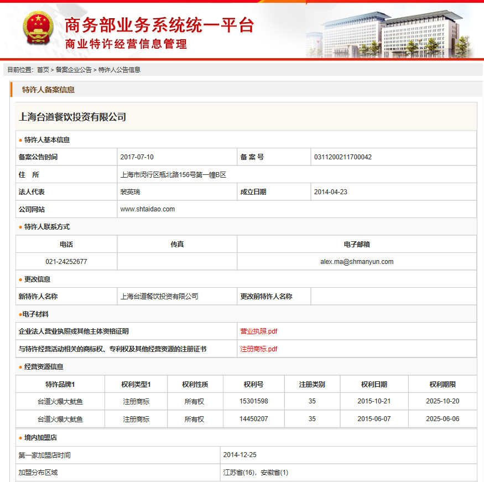Select expiry date 2025-10-20

[x=443, y=401]
